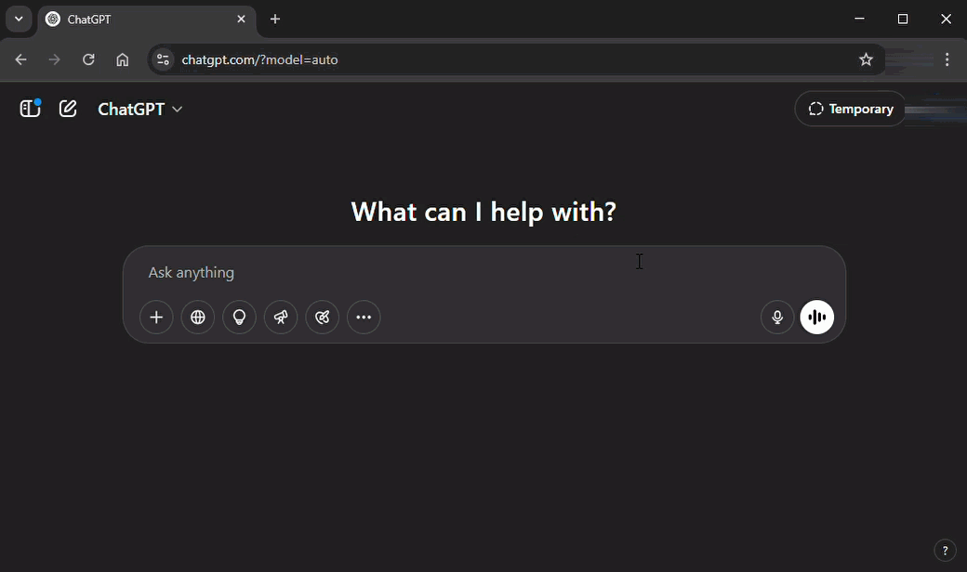Start a new chat with pencil icon
The width and height of the screenshot is (967, 572).
click(68, 109)
